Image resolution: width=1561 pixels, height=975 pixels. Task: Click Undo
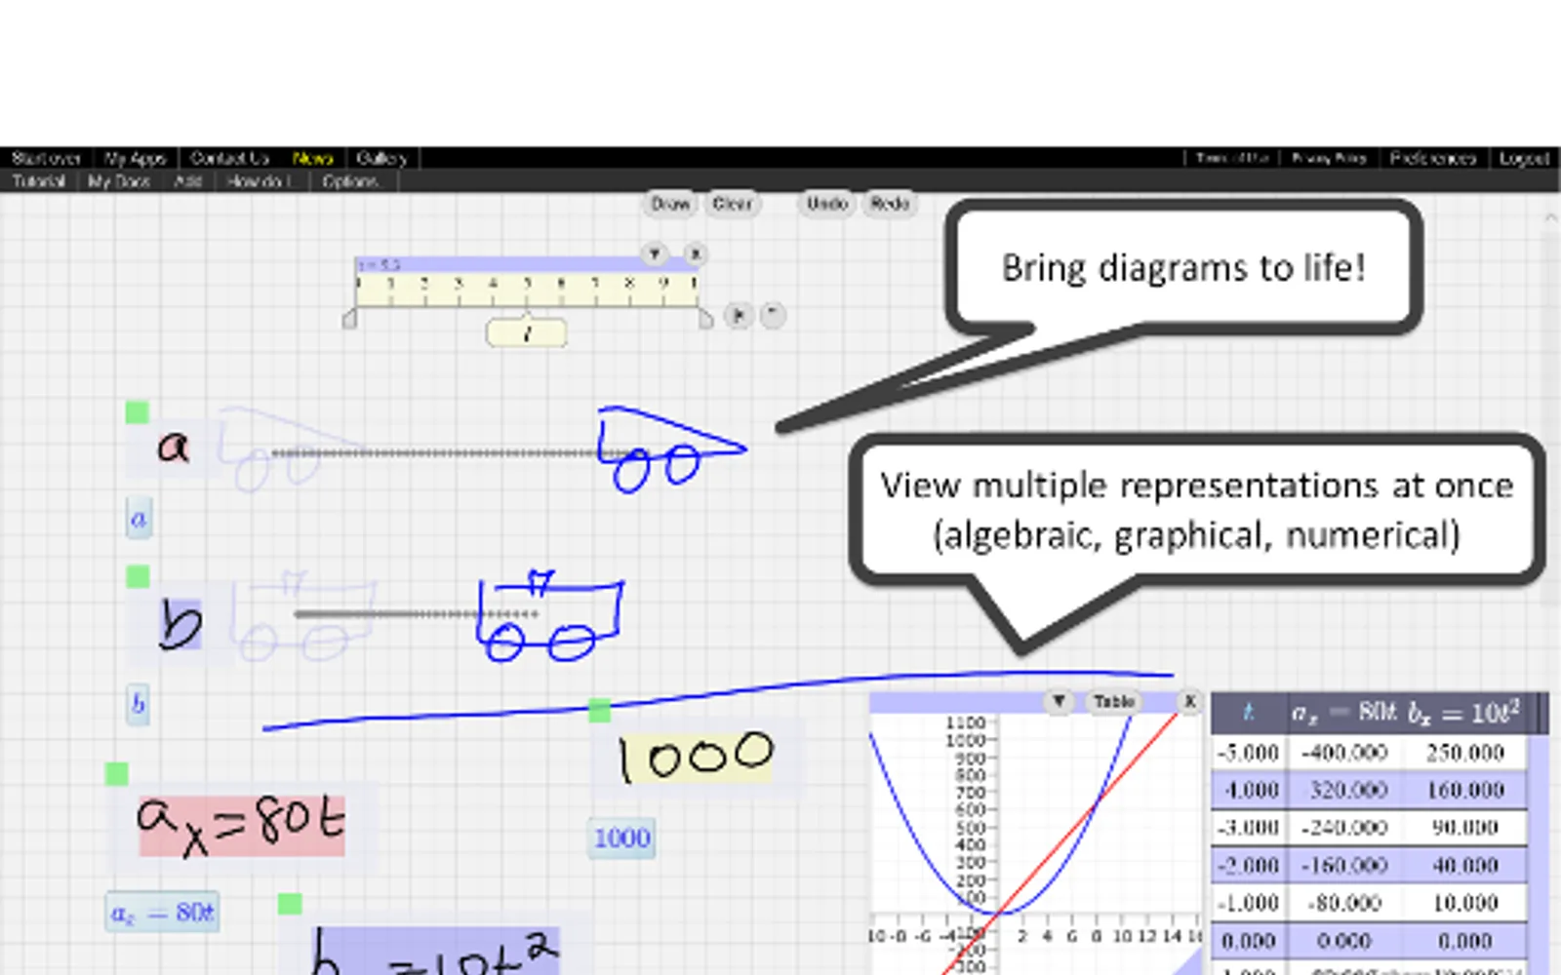pos(827,204)
